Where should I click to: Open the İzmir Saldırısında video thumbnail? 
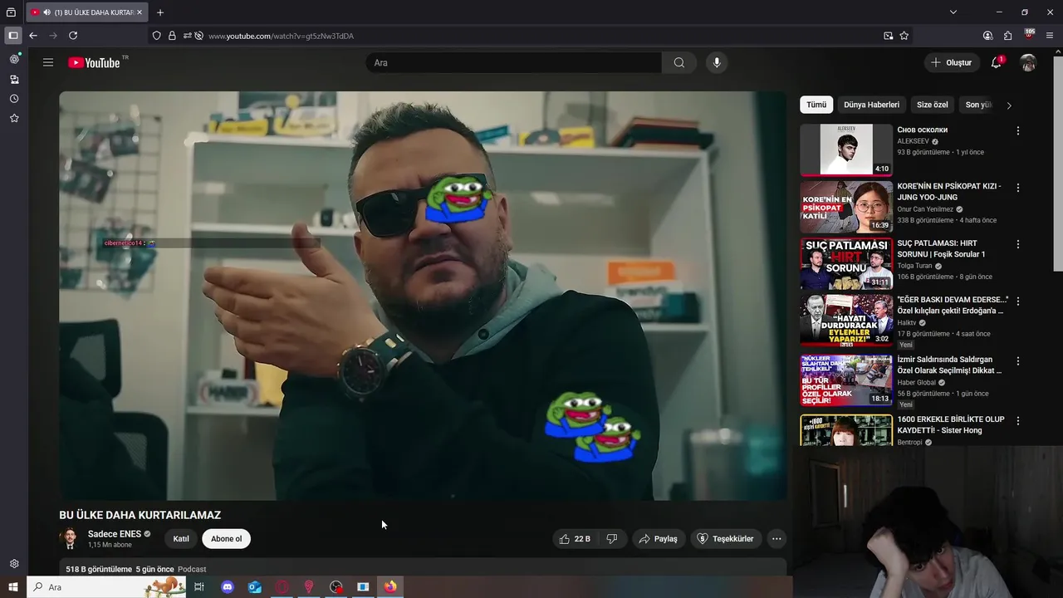[846, 380]
